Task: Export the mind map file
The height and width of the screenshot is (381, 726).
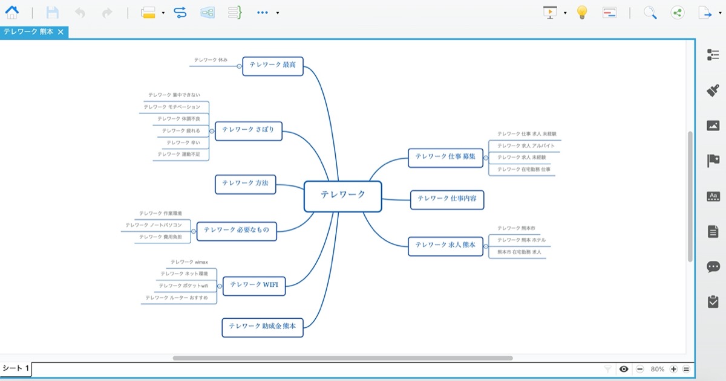Action: tap(706, 12)
